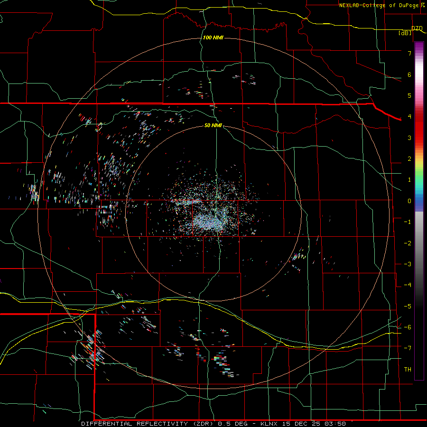427x427 pixels.
Task: Click the purple top of the color scale
Action: 419,46
